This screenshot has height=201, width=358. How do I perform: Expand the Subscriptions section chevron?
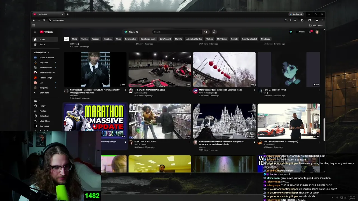[48, 52]
